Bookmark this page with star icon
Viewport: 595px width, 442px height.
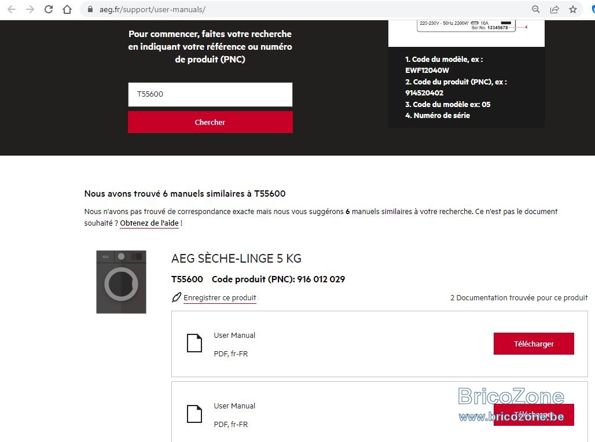[573, 9]
